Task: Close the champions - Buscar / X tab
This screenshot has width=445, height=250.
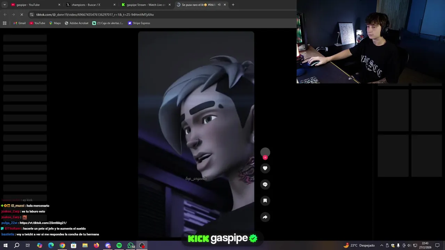Action: click(114, 5)
